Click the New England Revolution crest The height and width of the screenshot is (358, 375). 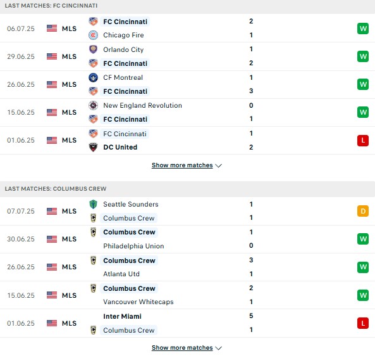click(93, 105)
